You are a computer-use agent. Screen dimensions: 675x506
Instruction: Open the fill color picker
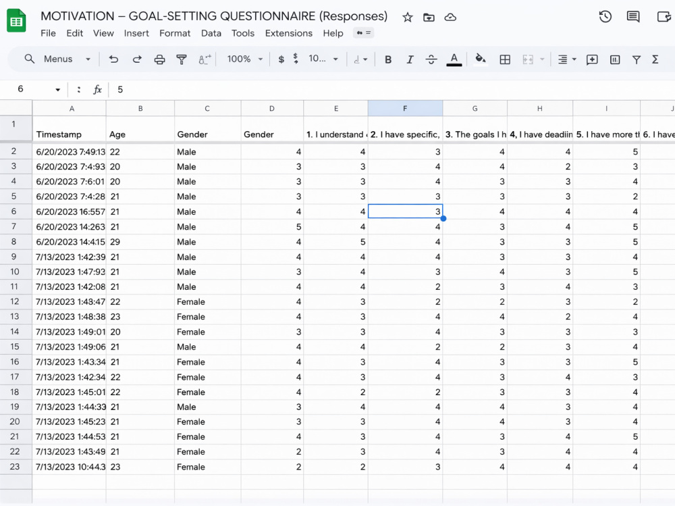[481, 59]
